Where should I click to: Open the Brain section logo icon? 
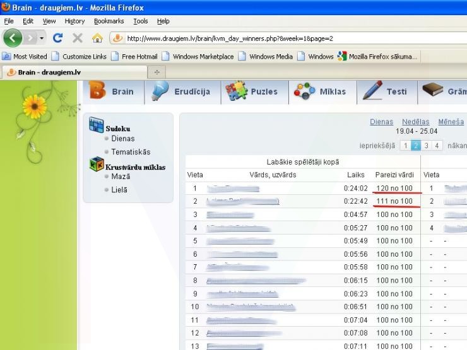click(x=98, y=91)
